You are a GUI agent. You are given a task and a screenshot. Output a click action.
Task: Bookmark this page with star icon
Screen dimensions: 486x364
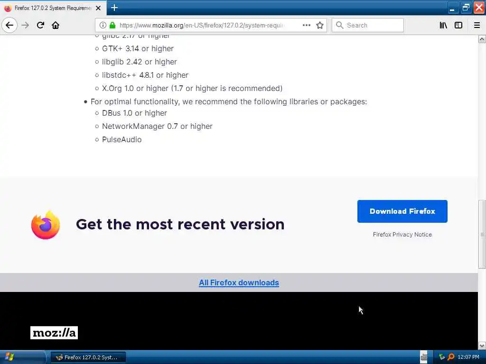(x=319, y=25)
